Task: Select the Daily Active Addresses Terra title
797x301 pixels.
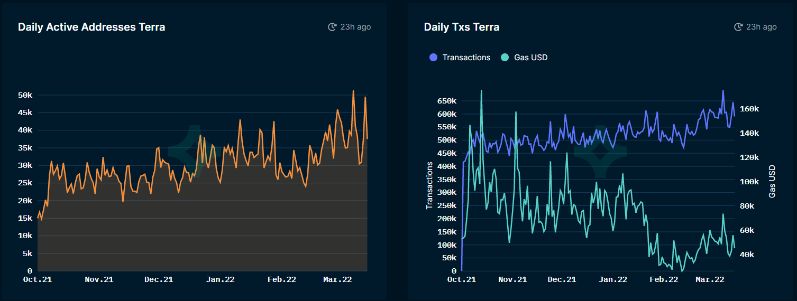Action: (91, 27)
